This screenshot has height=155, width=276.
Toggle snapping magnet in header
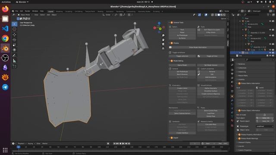(x=121, y=15)
